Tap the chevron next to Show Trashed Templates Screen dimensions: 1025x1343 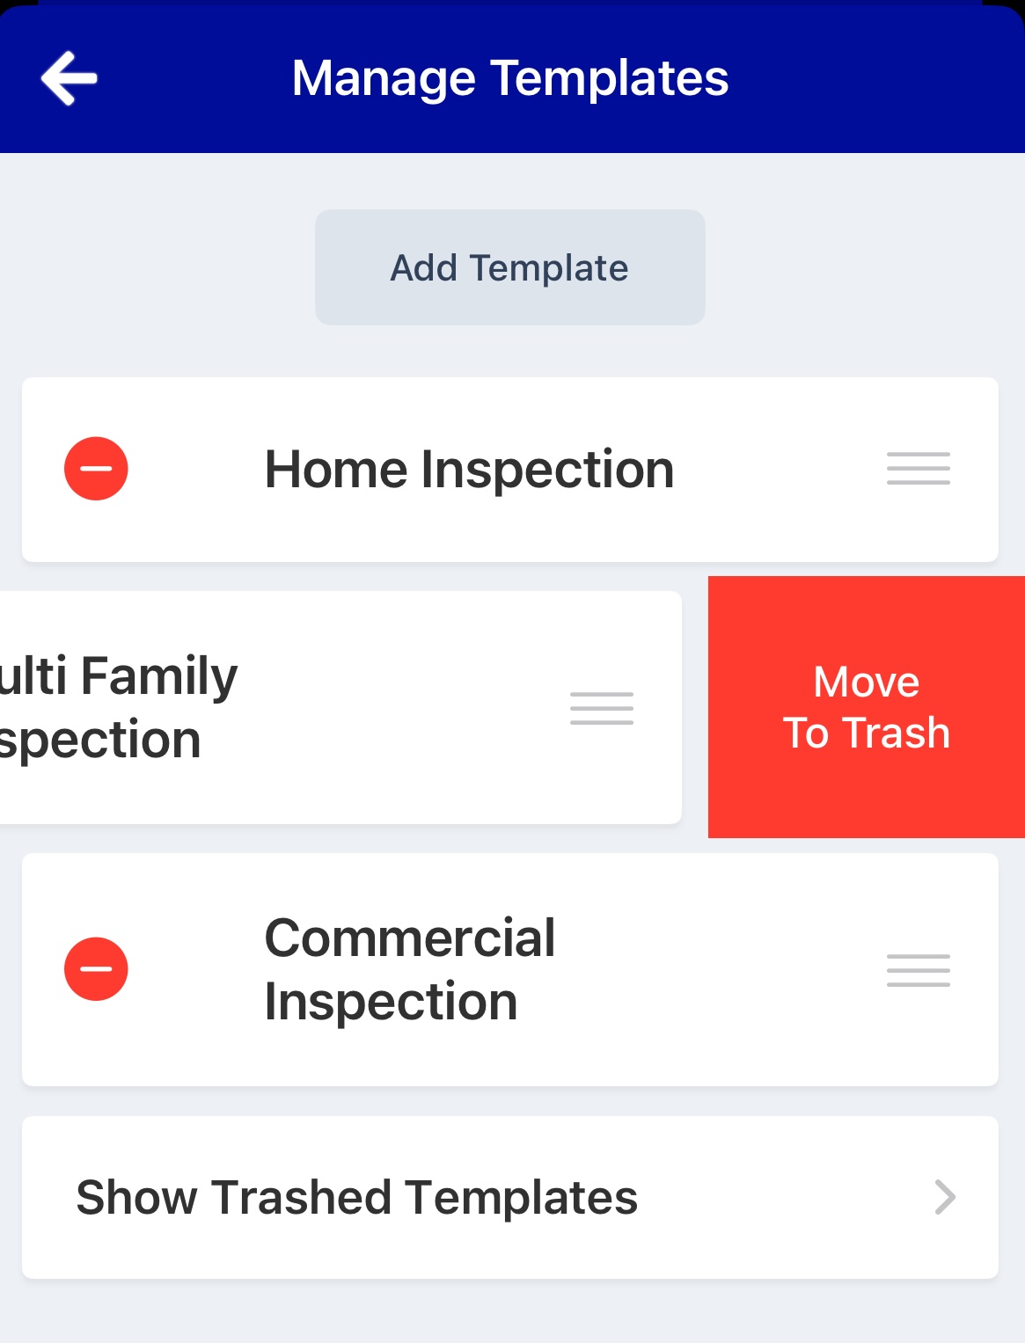coord(944,1197)
